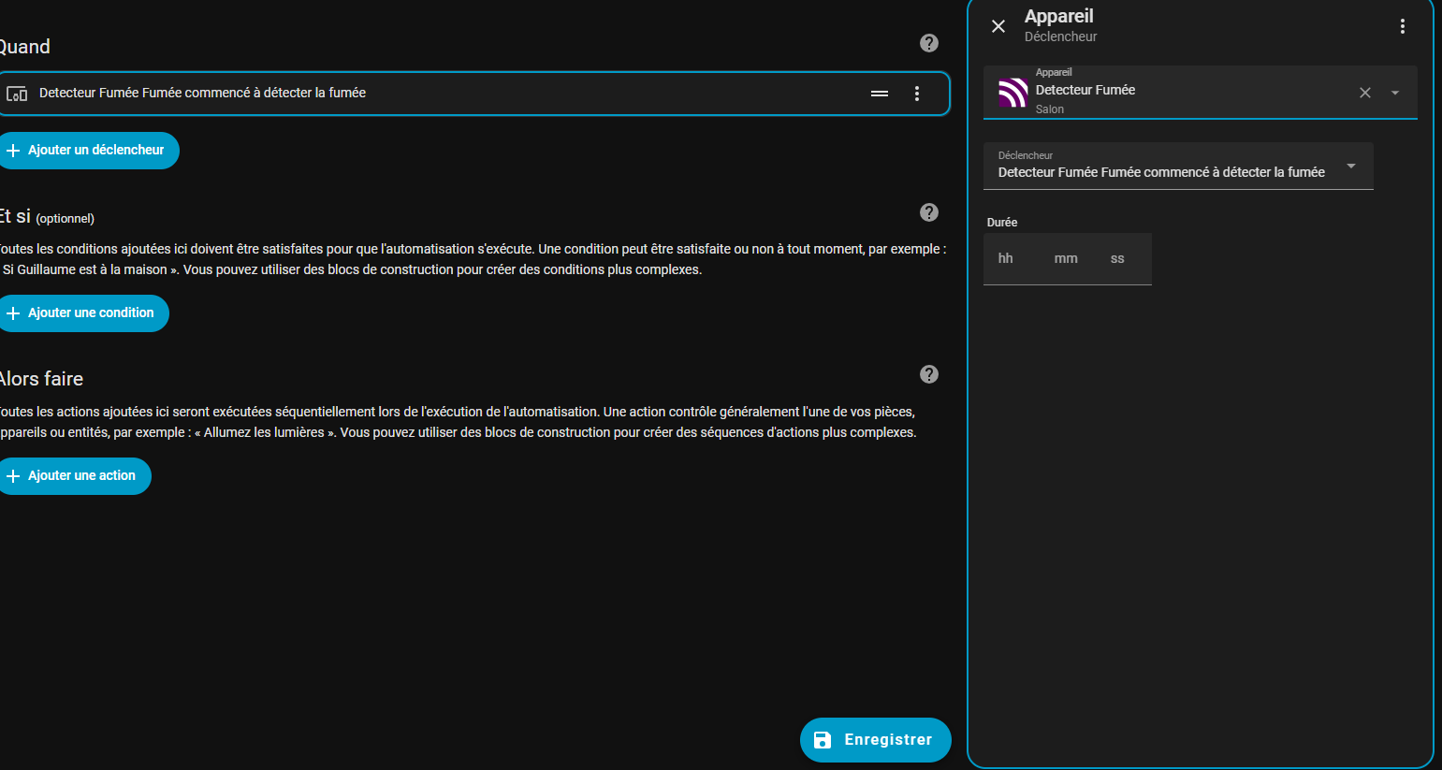Viewport: 1442px width, 770px height.
Task: Click the device icon at the trigger row start
Action: 17,94
